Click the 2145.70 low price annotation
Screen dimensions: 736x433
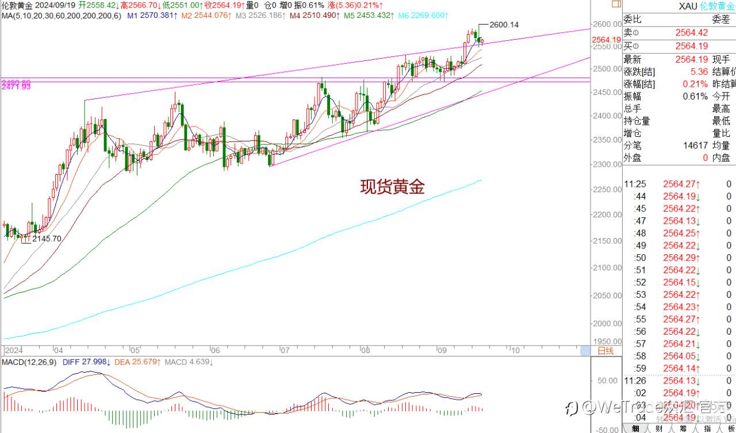(x=47, y=238)
